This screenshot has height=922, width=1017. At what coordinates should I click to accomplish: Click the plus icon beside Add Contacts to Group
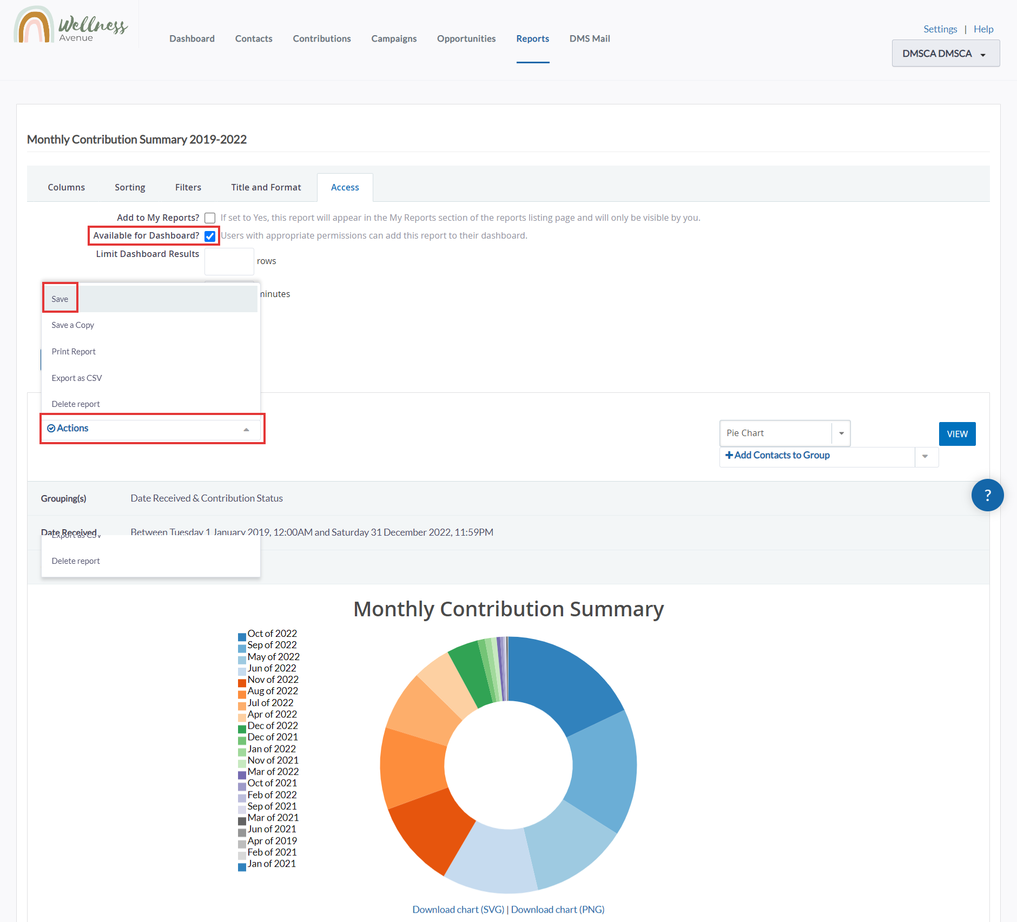(x=729, y=455)
